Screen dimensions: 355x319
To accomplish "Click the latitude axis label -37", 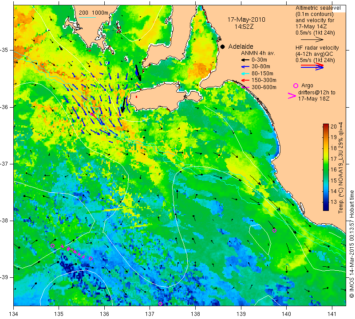I will [x=4, y=163].
